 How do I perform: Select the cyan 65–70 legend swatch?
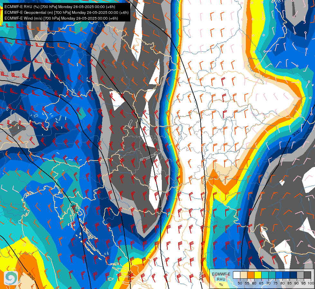coord(265,275)
